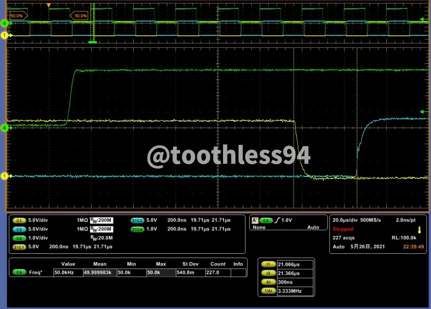The width and height of the screenshot is (431, 309).
Task: Open the Z1C1 zoom trace badge
Action: click(x=19, y=247)
